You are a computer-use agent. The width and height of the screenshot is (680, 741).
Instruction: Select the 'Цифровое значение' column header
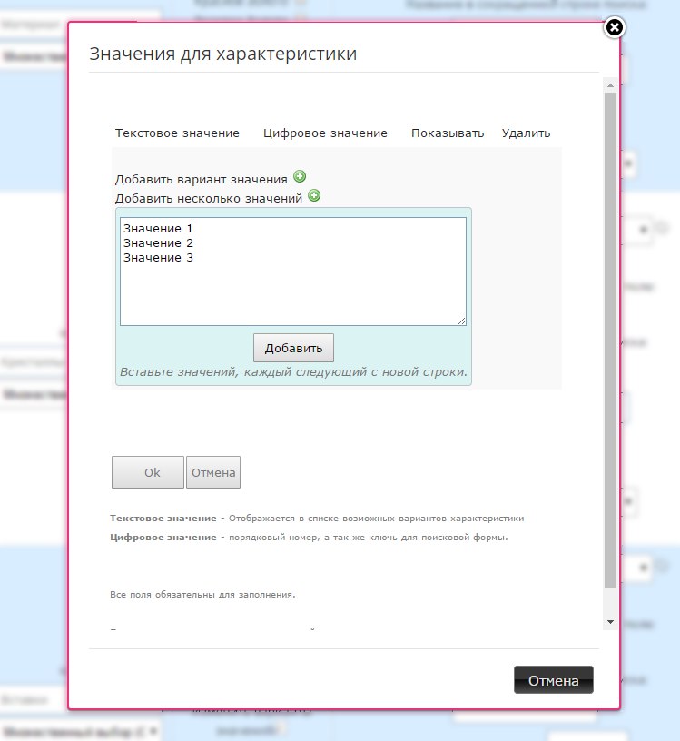[x=325, y=133]
